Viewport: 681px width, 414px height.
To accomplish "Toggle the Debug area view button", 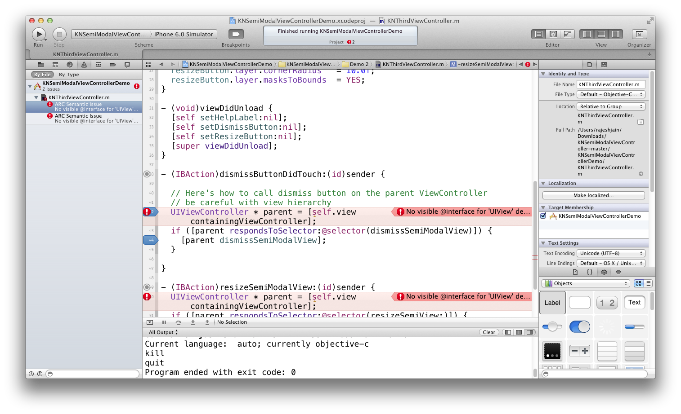I will tap(601, 34).
